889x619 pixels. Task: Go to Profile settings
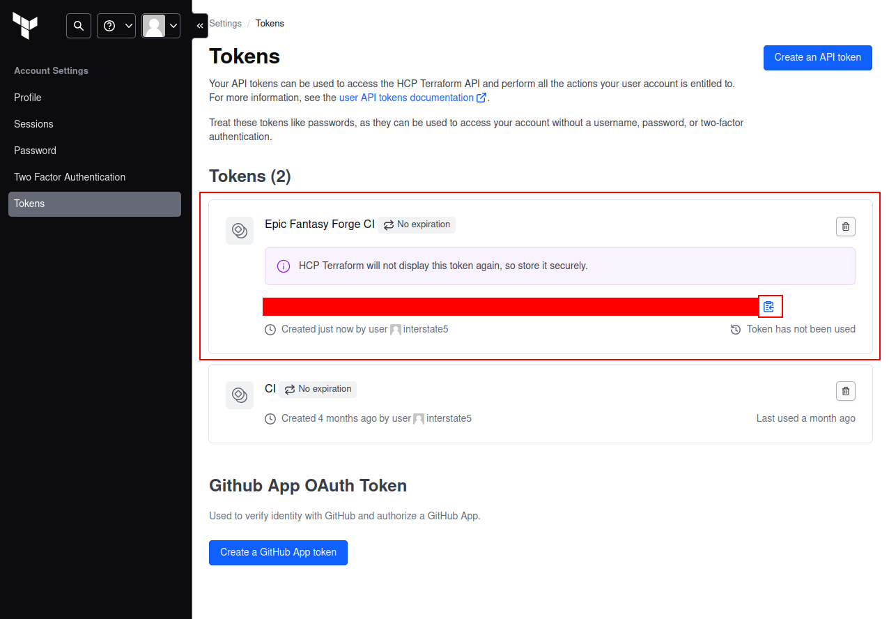point(95,98)
